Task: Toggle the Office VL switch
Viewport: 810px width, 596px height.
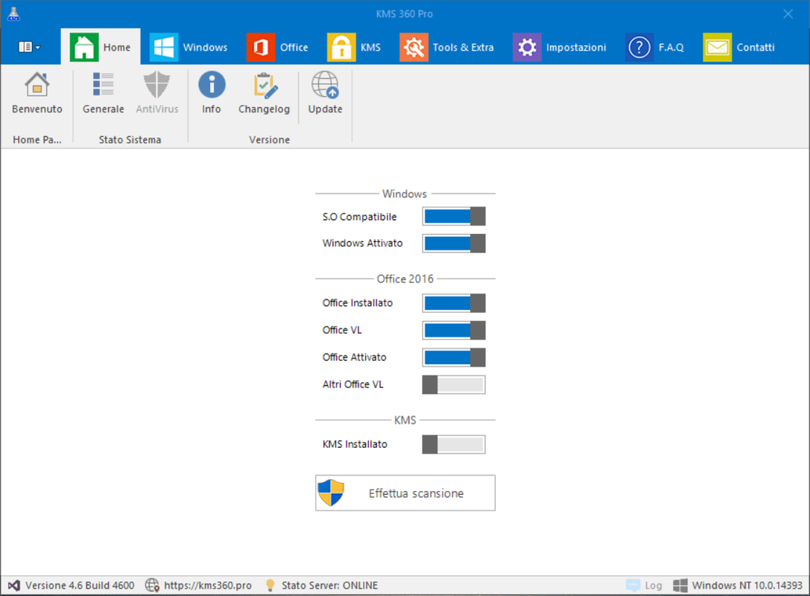Action: [x=454, y=330]
